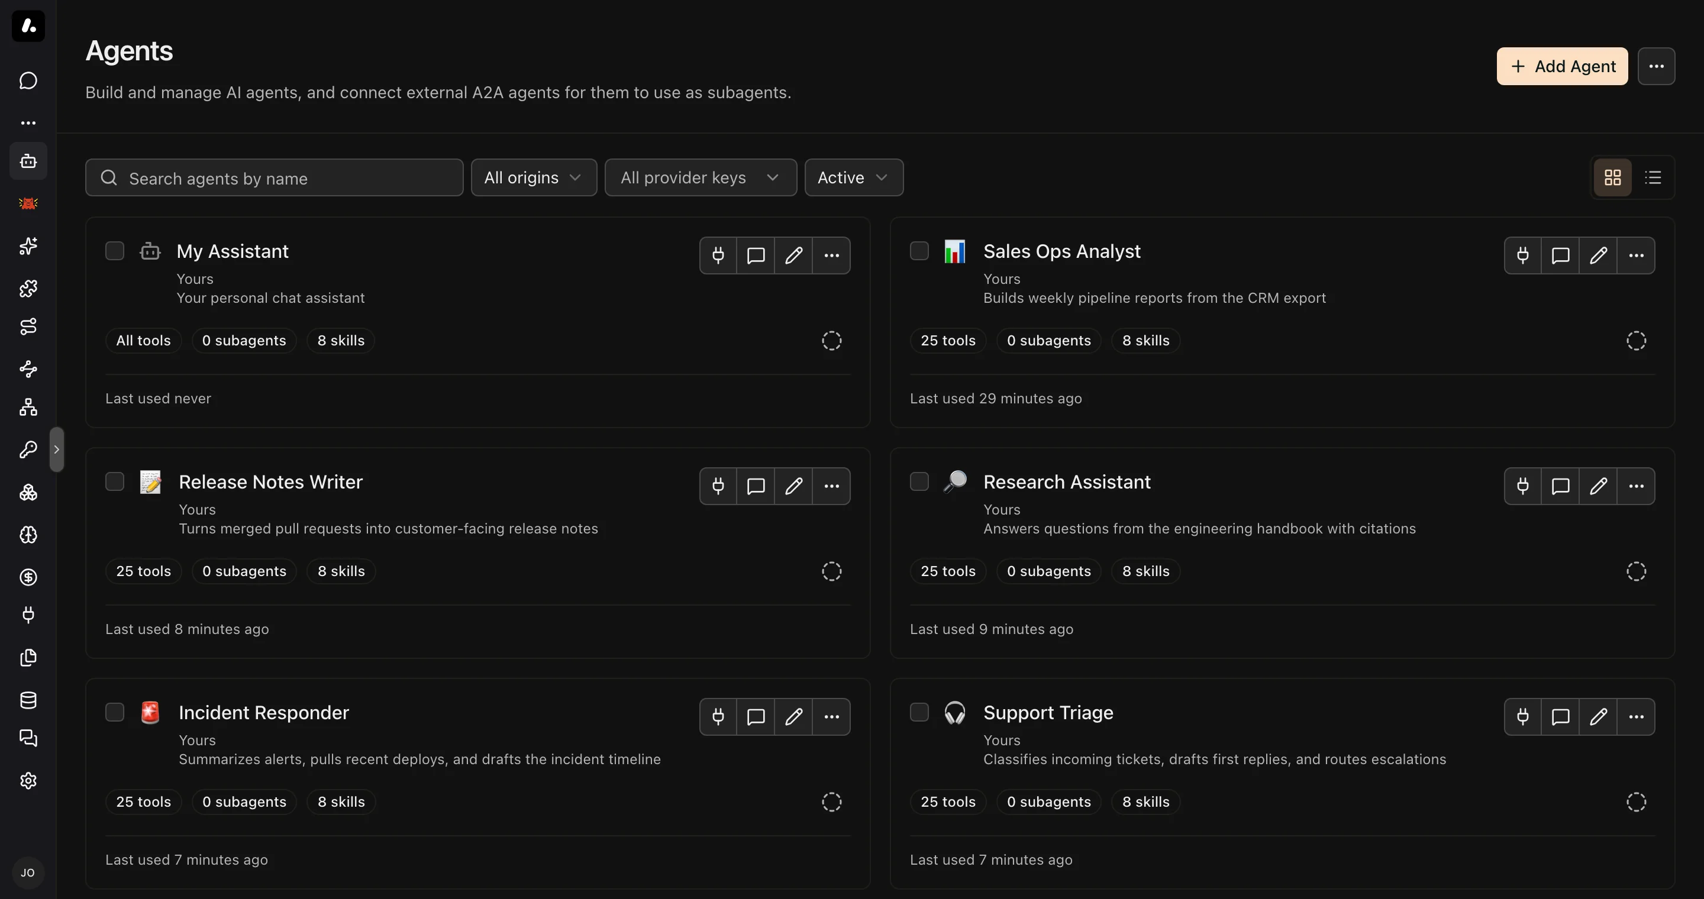Edit the Support Triage agent with pencil
Screen dimensions: 1704x899
(x=1598, y=717)
